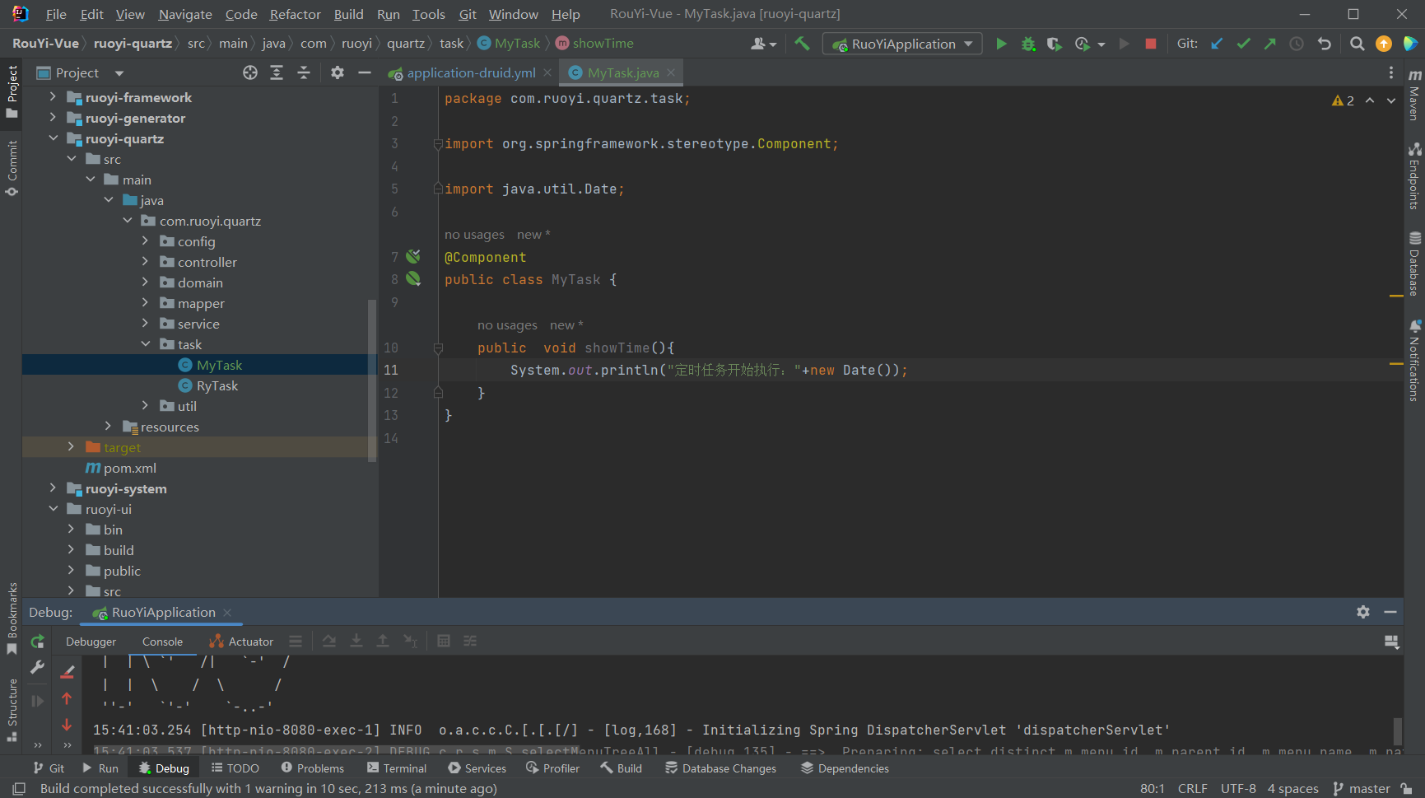Hide the Project tool window

365,72
